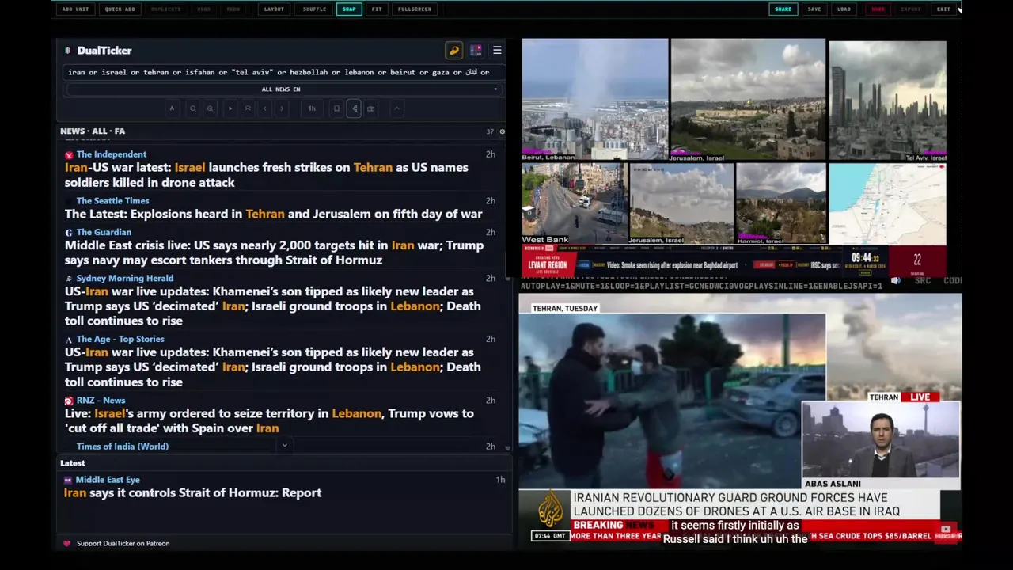Go to previous item with left arrow

pyautogui.click(x=264, y=108)
